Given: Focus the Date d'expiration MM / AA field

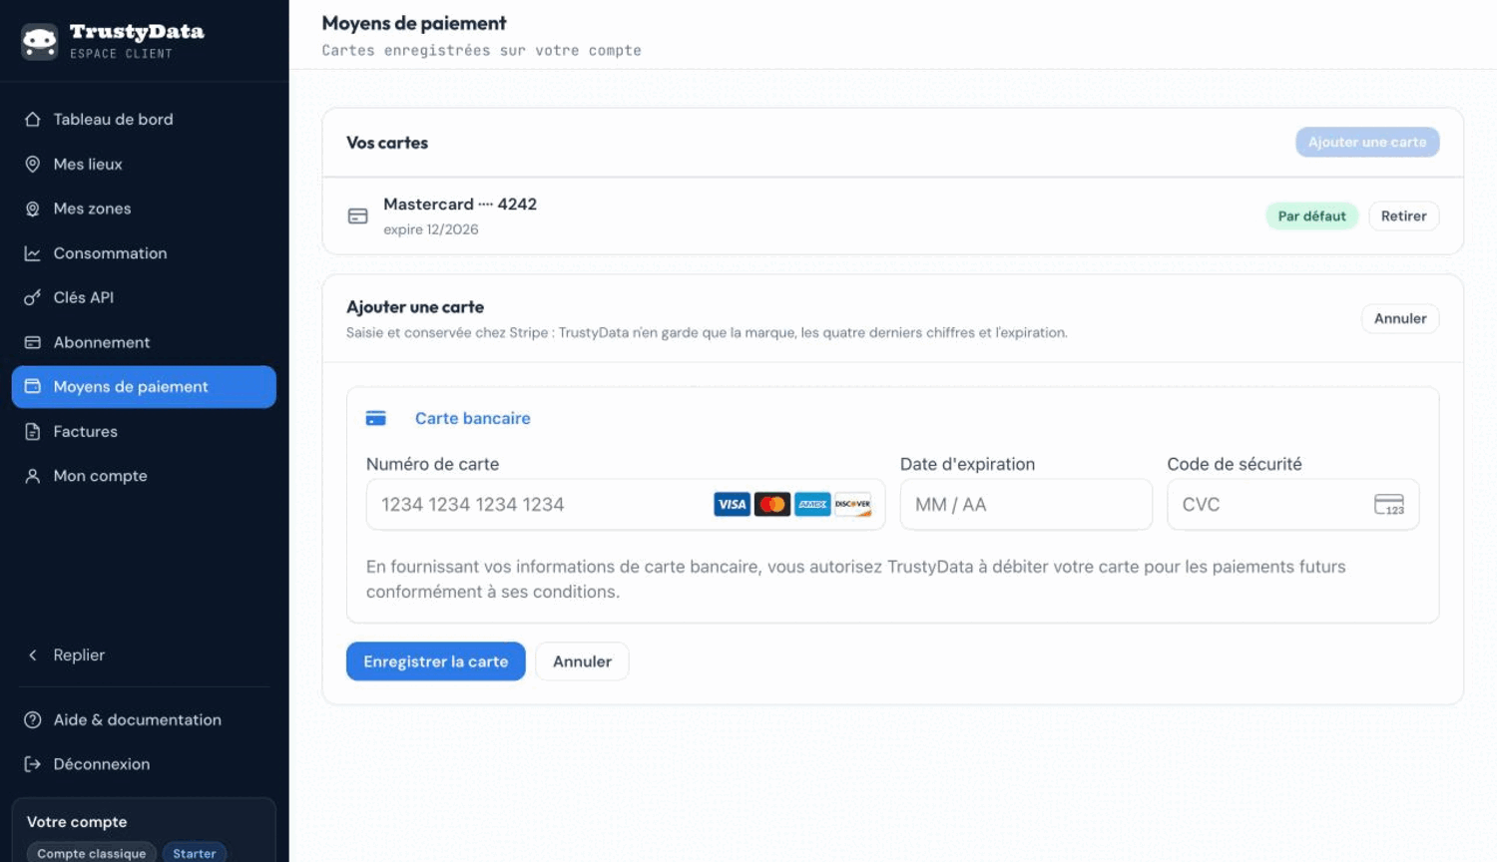Looking at the screenshot, I should tap(1026, 505).
